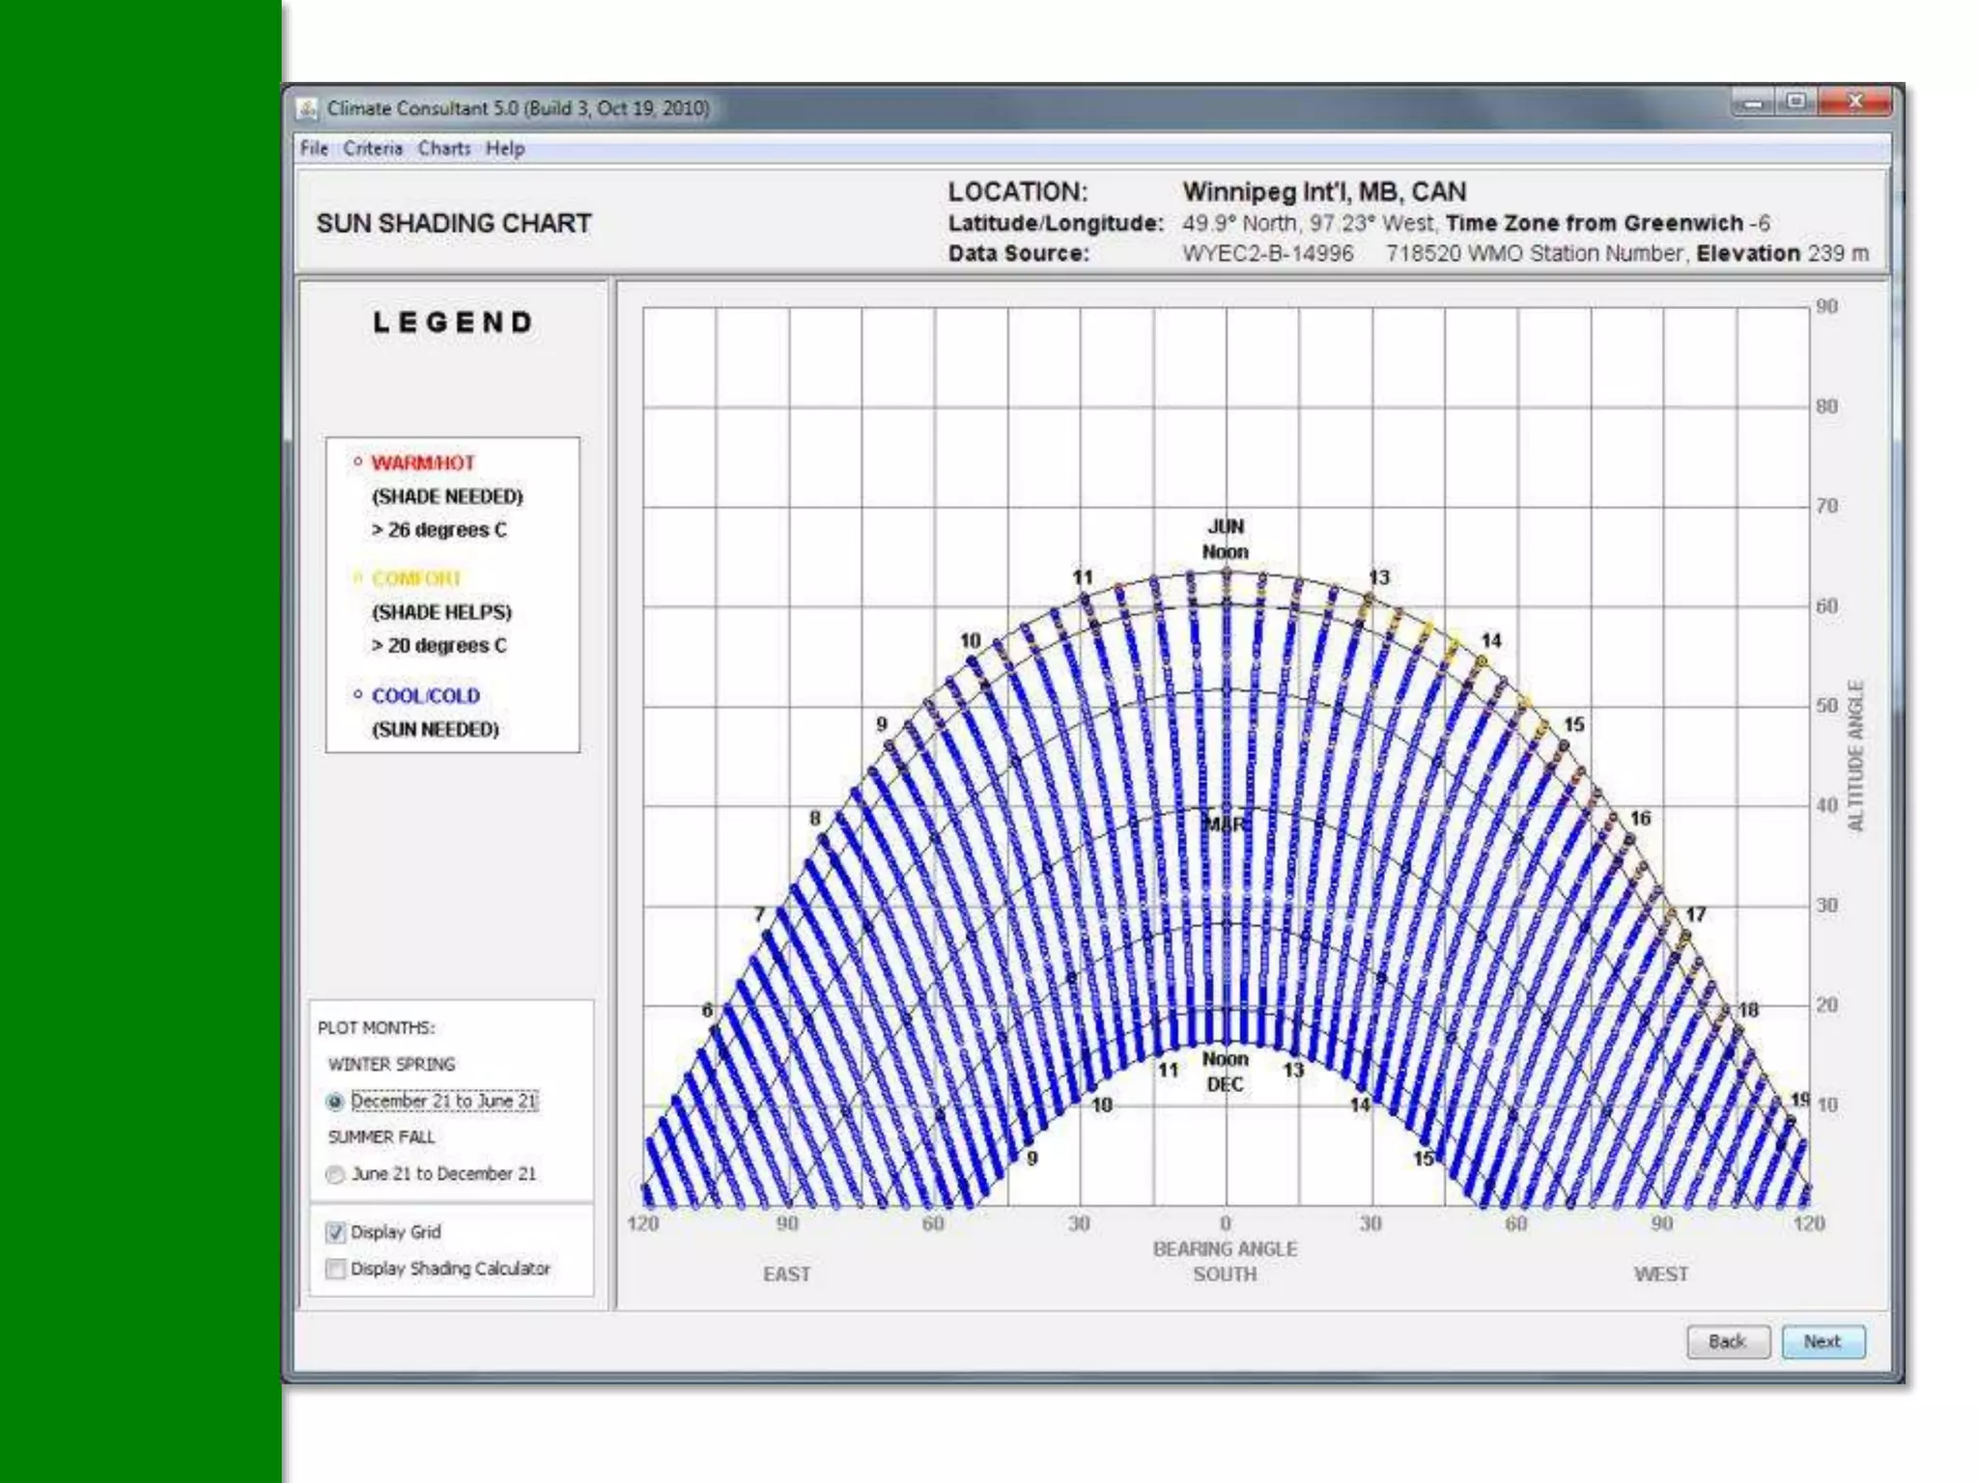This screenshot has height=1483, width=1978.
Task: Click the red Warm/Hot legend marker
Action: pyautogui.click(x=358, y=462)
